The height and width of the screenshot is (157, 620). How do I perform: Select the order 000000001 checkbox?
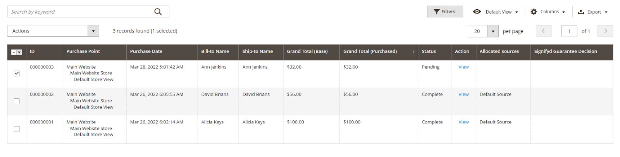coord(17,129)
